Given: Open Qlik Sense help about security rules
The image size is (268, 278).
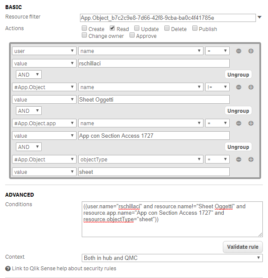Looking at the screenshot, I should pos(64,269).
